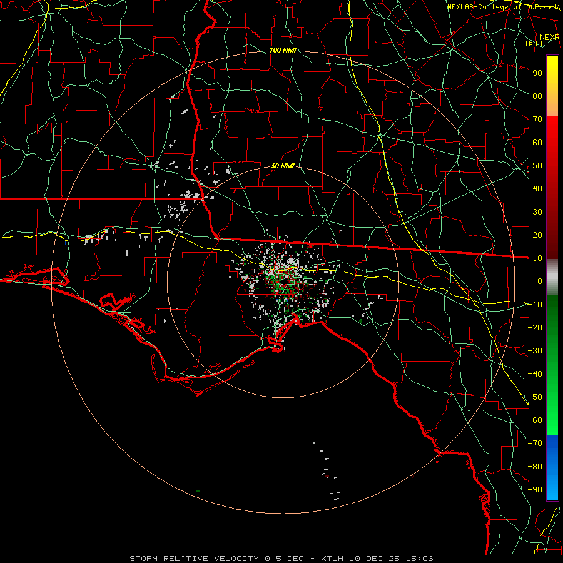Select the positive 40 value on velocity scale
563x563 pixels.
(537, 188)
